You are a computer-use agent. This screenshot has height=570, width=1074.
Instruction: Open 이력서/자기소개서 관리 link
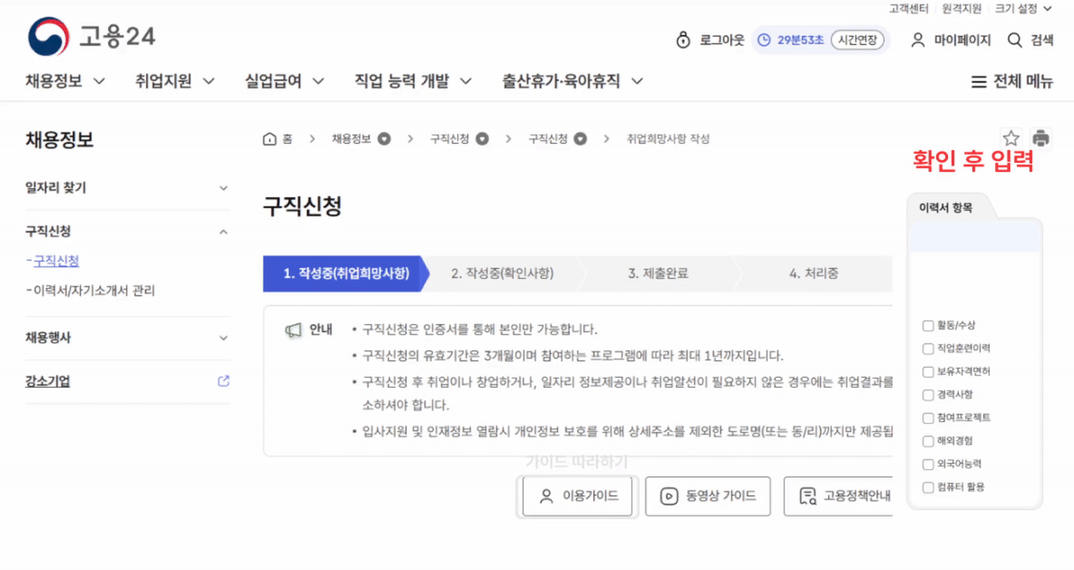[94, 291]
